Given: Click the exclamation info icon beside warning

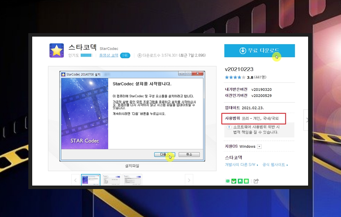Looking at the screenshot, I should click(x=229, y=127).
